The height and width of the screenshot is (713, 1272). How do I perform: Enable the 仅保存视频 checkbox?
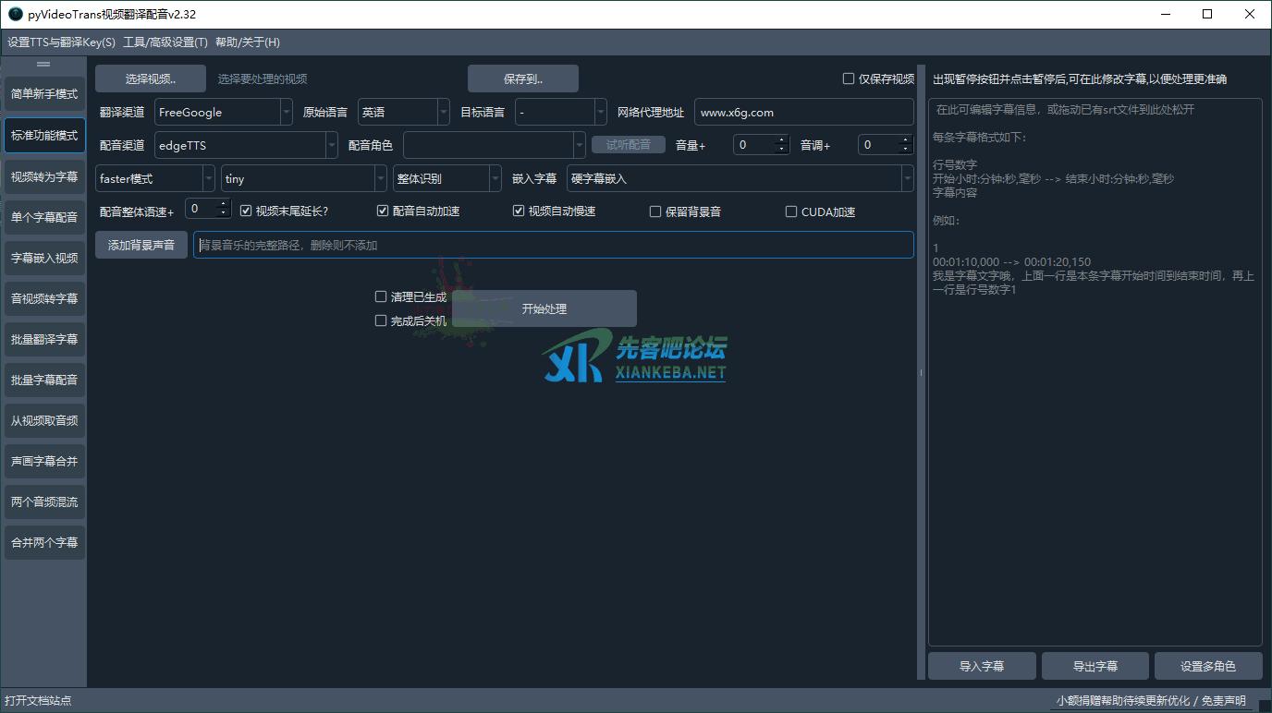pos(849,79)
